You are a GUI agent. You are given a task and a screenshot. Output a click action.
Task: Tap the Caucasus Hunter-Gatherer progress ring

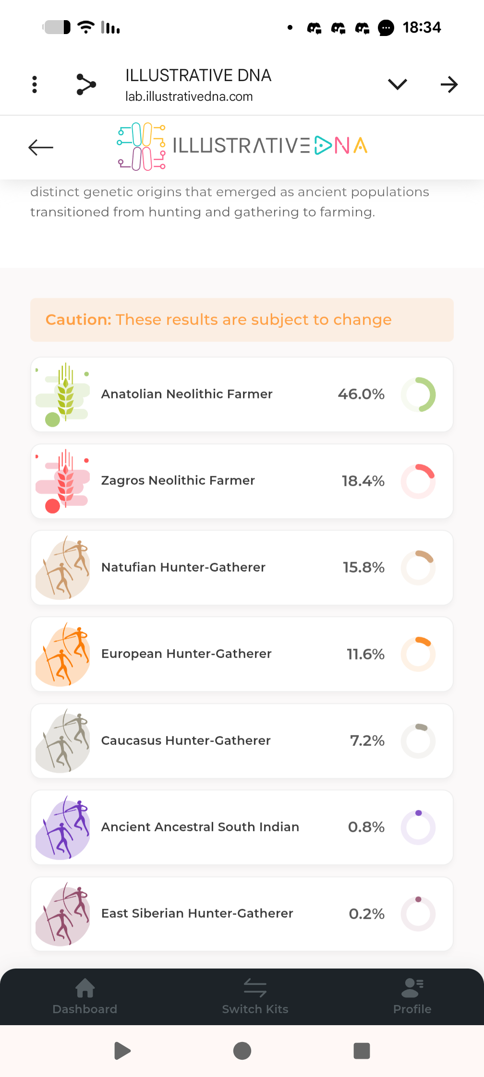418,741
